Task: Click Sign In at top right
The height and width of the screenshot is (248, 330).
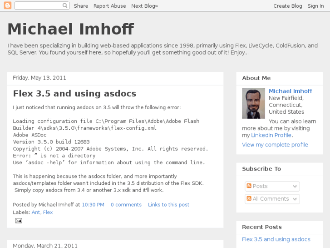Action: pos(315,6)
